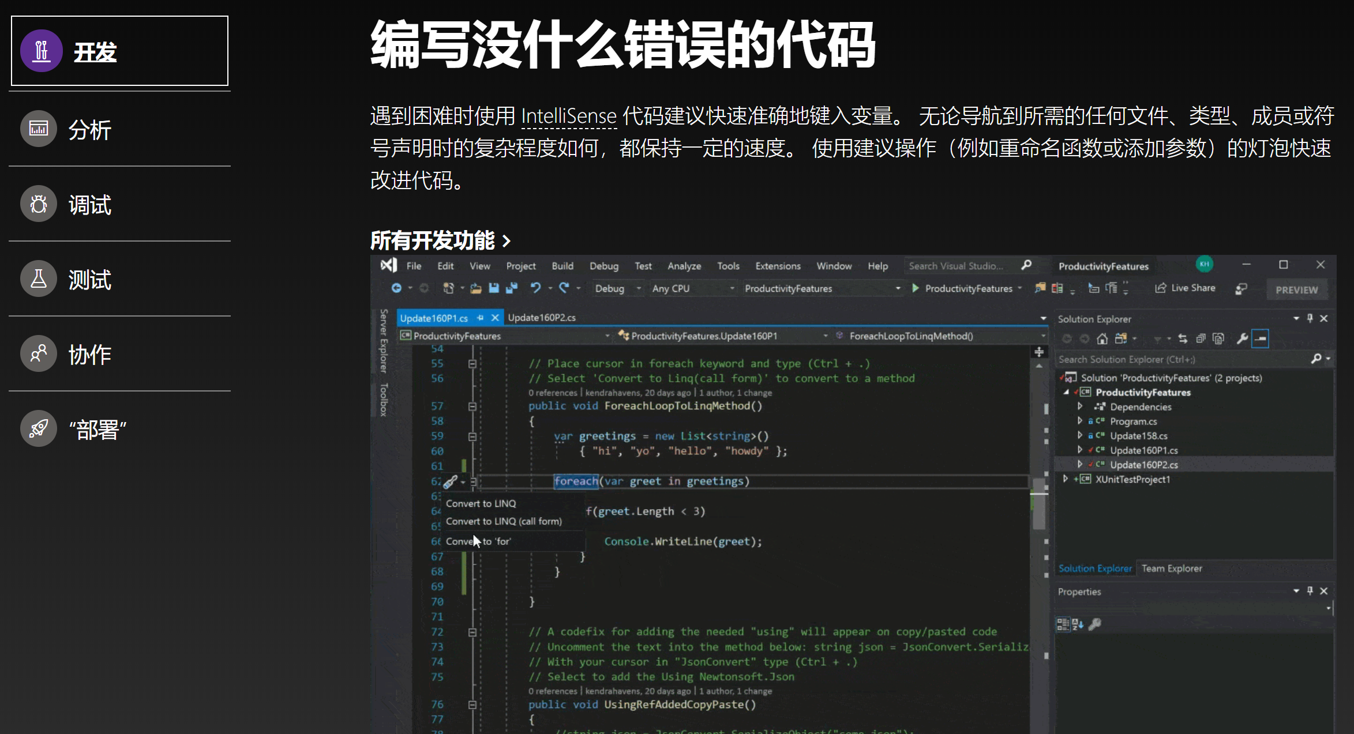Click the Redo toolbar icon

[564, 287]
